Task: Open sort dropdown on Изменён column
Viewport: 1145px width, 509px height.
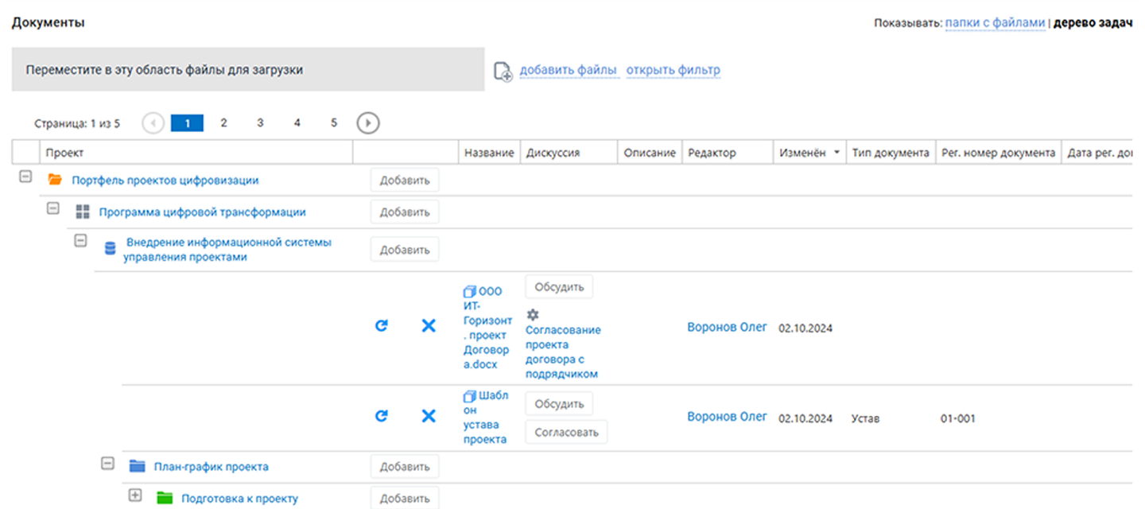Action: point(837,153)
